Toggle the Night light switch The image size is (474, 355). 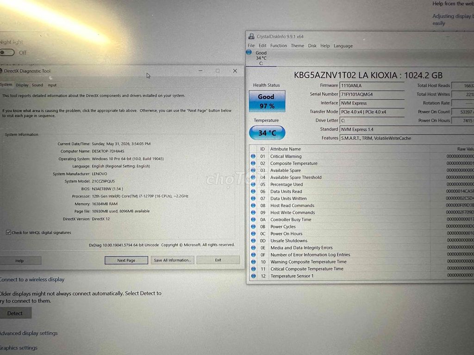(7, 53)
